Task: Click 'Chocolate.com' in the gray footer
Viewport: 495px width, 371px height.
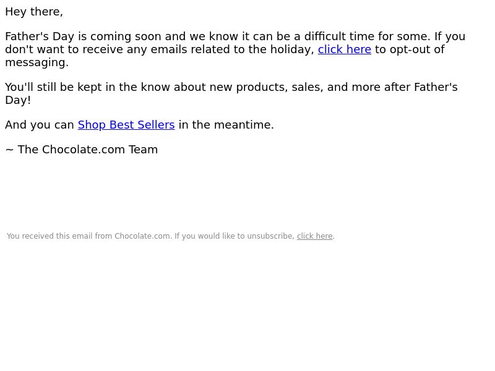Action: (142, 236)
